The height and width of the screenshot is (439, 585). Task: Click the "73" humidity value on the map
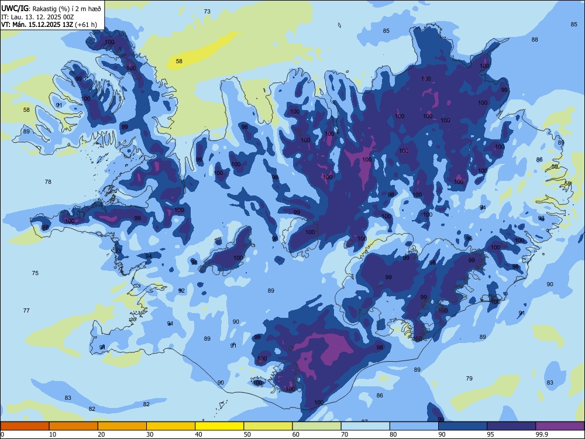click(x=207, y=12)
